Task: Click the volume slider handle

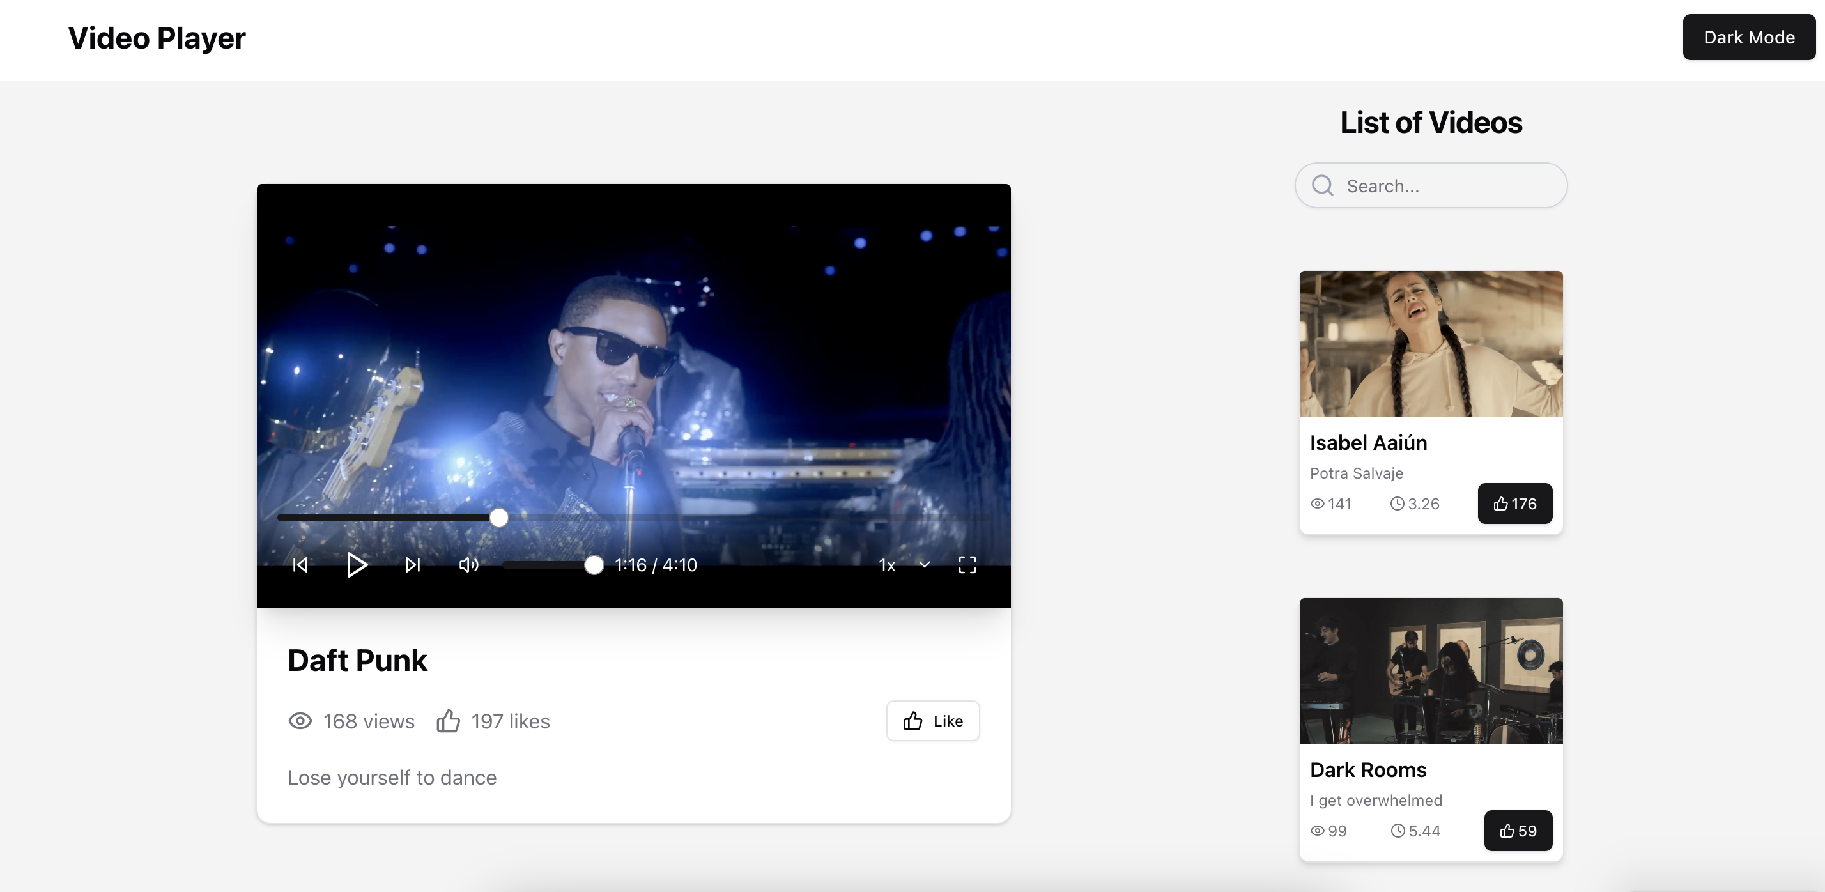Action: click(594, 565)
